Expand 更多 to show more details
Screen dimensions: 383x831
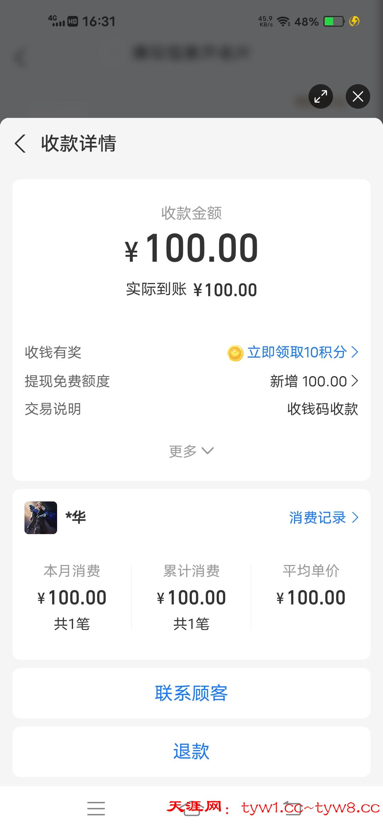pos(191,451)
